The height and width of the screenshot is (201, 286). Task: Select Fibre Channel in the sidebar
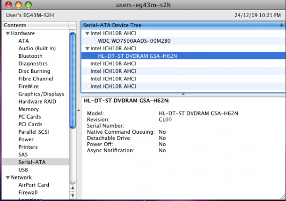(x=36, y=79)
